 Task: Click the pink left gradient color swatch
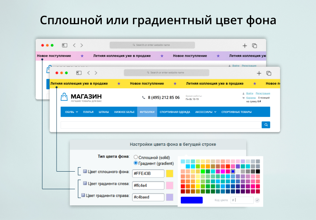(x=169, y=185)
